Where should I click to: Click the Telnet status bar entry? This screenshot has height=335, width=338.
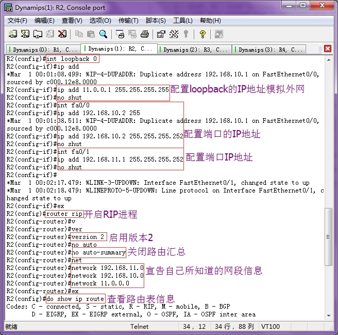[x=139, y=326]
